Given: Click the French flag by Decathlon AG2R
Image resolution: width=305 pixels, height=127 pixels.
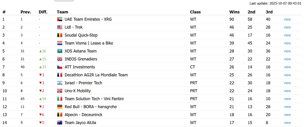Looking at the screenshot, I should 60,75.
